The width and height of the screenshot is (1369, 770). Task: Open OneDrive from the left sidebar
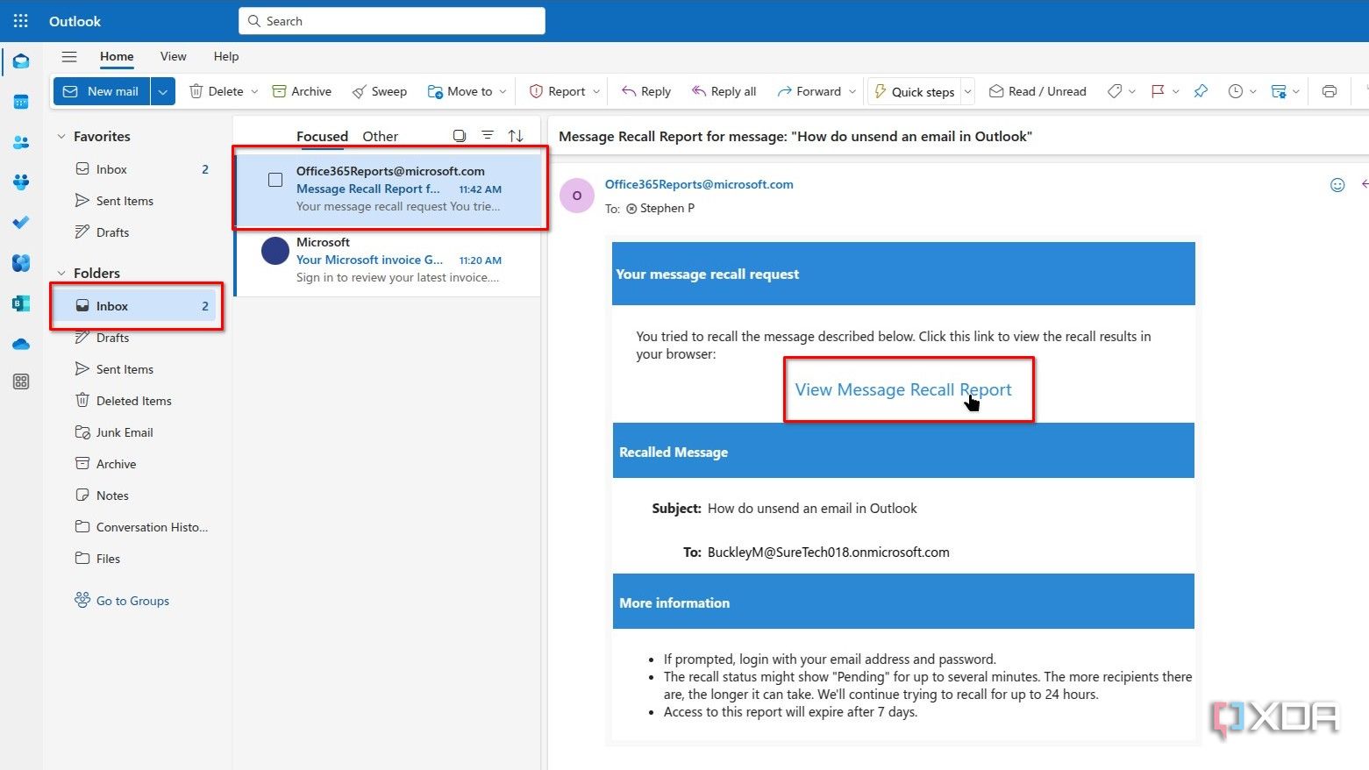pyautogui.click(x=21, y=344)
